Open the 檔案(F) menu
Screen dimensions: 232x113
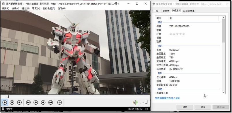click(5, 9)
